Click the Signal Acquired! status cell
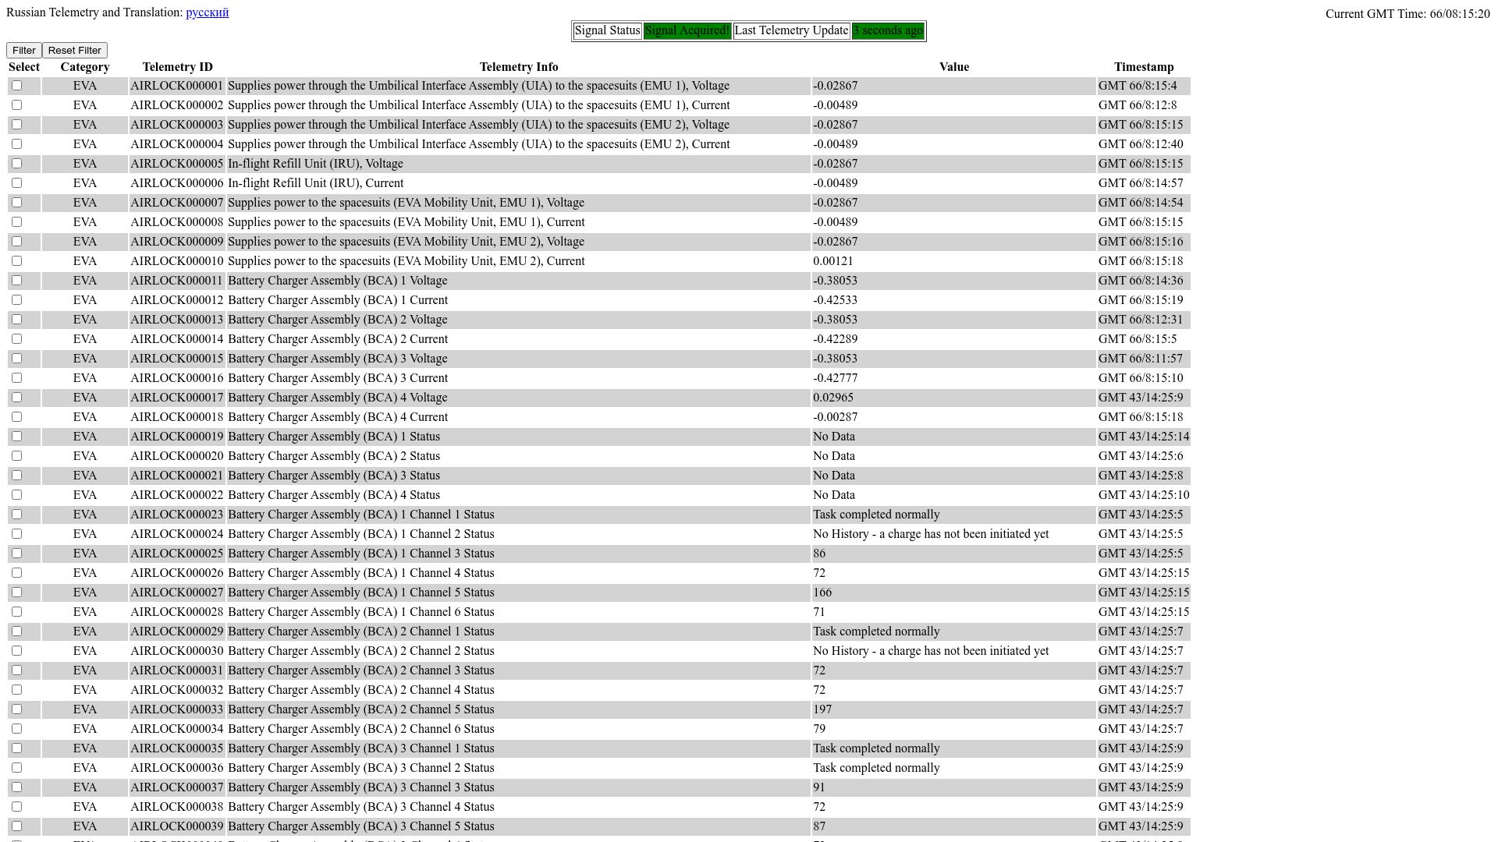Screen dimensions: 1498x842 (687, 30)
